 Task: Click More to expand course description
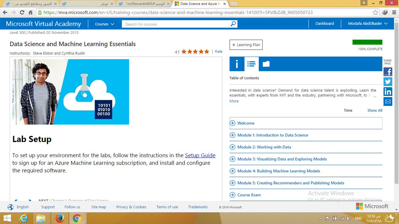click(234, 101)
